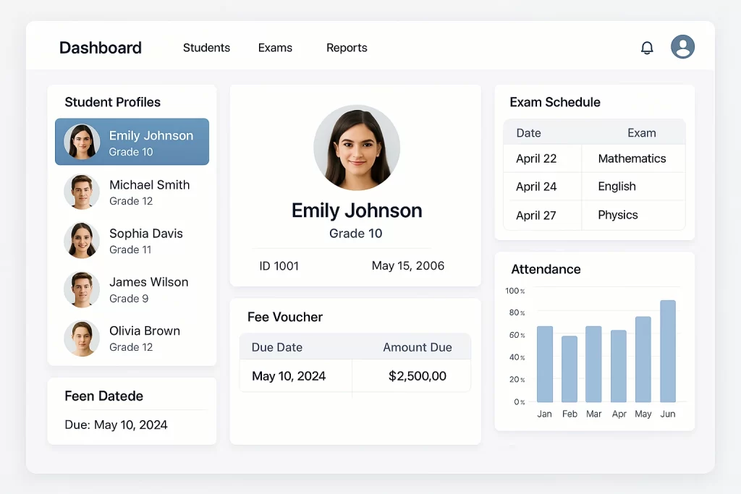The width and height of the screenshot is (741, 494).
Task: Open the Exams section
Action: pos(275,48)
